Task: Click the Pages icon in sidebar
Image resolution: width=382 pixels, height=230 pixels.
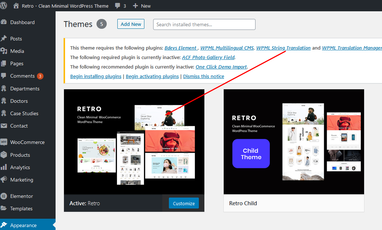Action: pos(4,63)
